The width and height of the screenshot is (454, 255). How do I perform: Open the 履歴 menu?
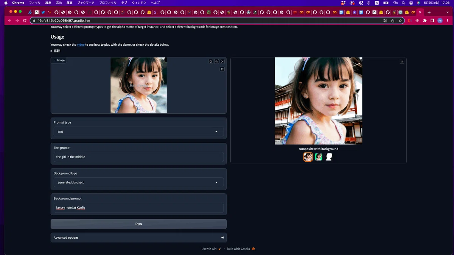(69, 3)
